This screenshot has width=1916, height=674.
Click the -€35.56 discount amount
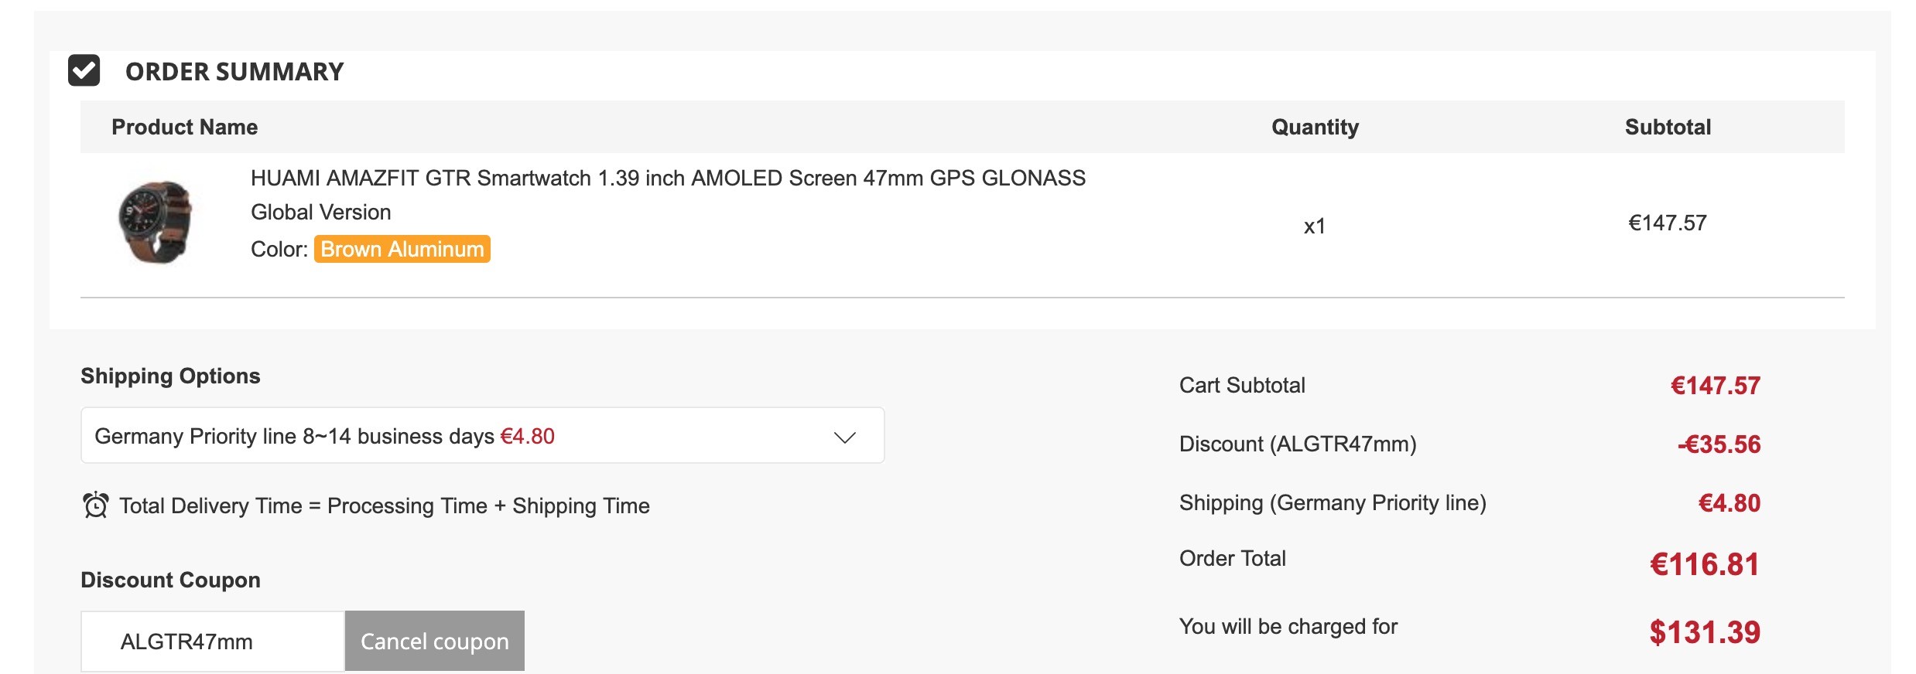pos(1719,444)
